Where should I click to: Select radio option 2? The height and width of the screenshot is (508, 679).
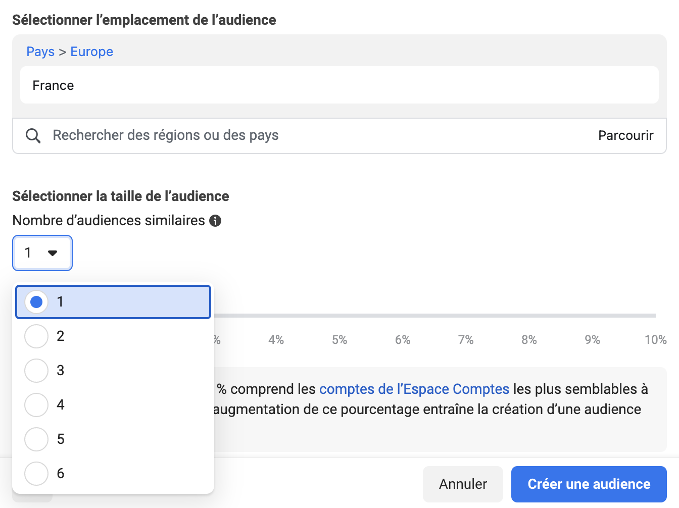click(x=36, y=336)
